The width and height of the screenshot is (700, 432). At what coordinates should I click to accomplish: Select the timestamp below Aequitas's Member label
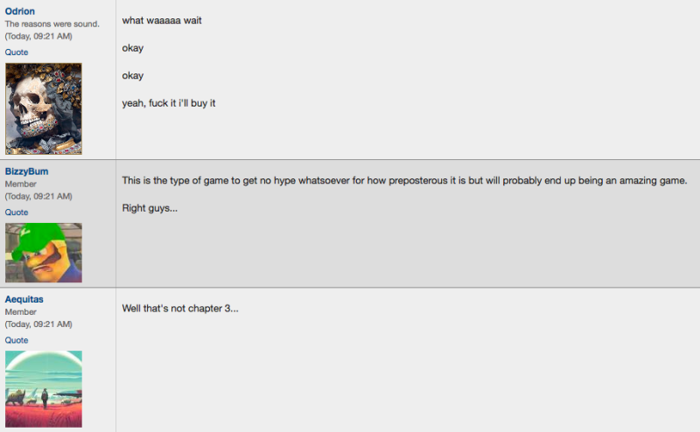click(x=38, y=324)
